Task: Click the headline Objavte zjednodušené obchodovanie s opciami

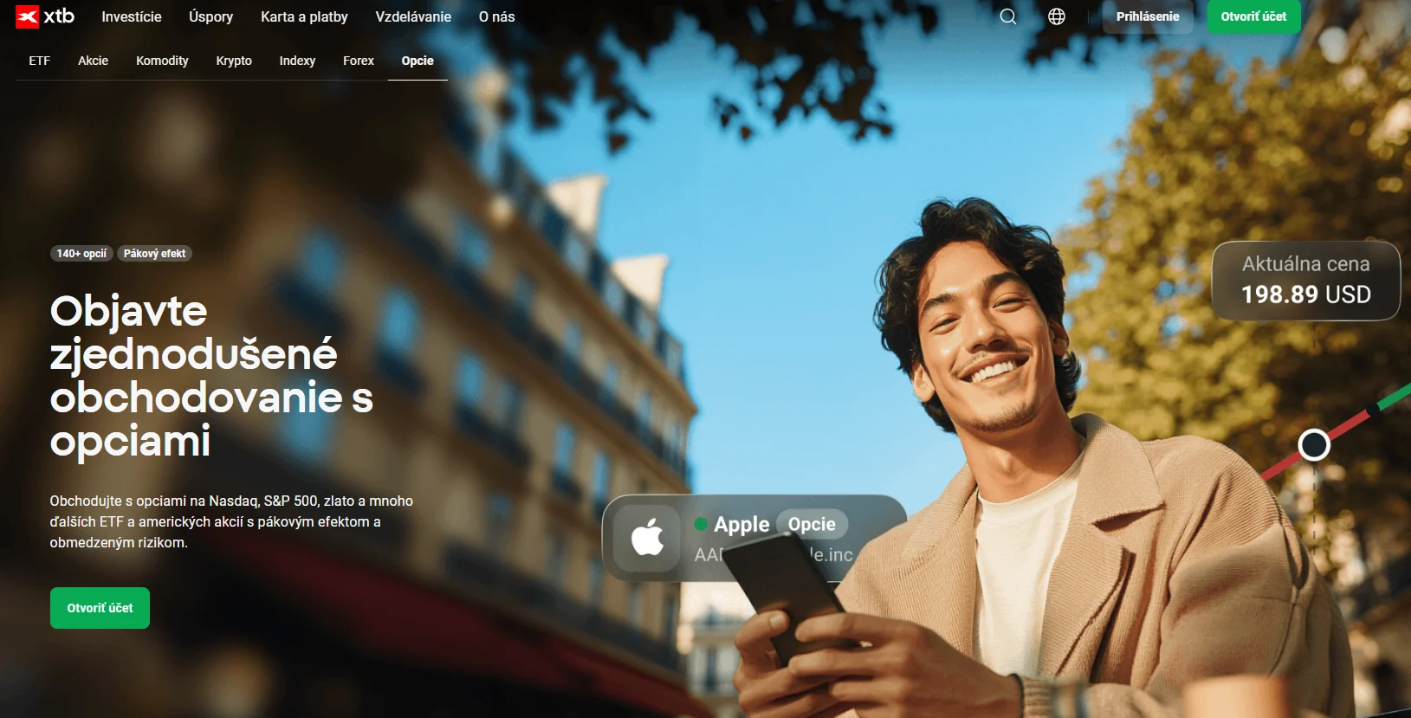Action: tap(211, 376)
